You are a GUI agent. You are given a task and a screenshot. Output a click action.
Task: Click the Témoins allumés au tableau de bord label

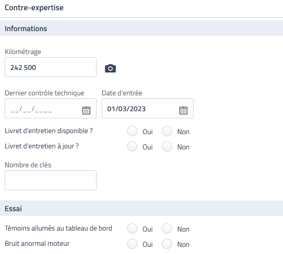pyautogui.click(x=58, y=228)
